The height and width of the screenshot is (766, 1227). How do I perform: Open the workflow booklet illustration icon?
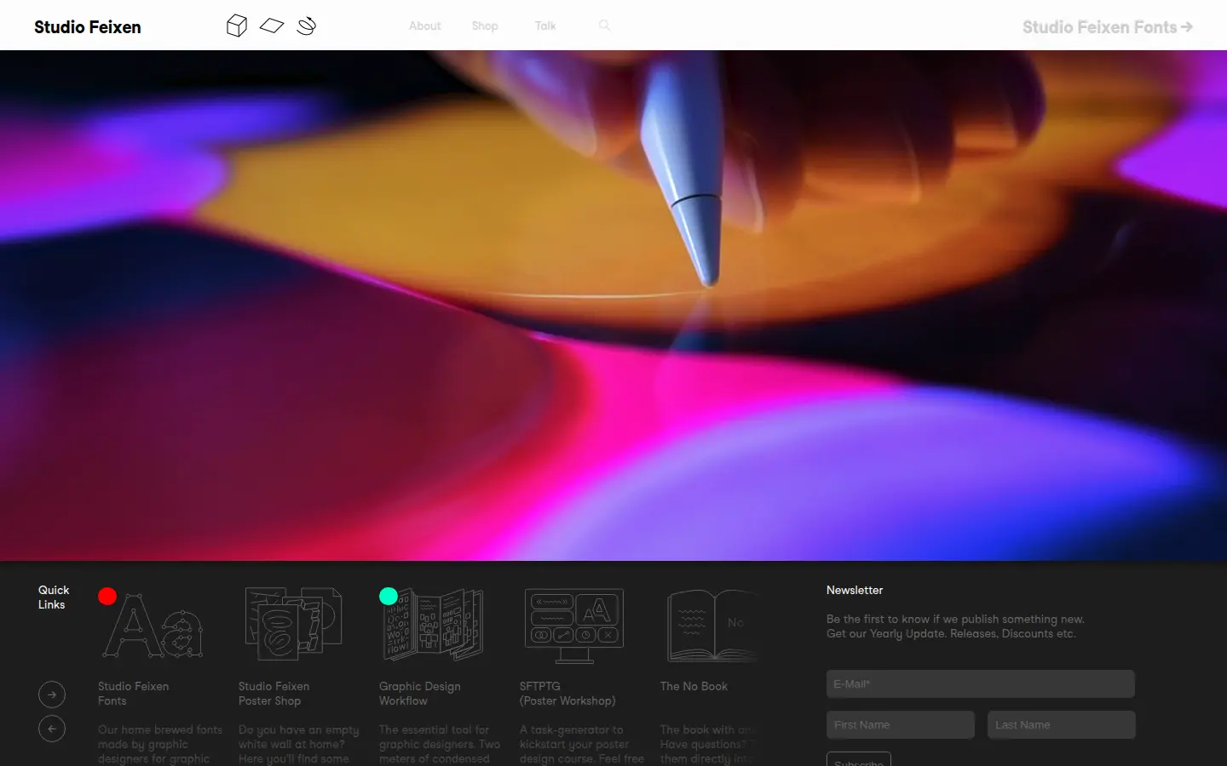[x=434, y=624]
